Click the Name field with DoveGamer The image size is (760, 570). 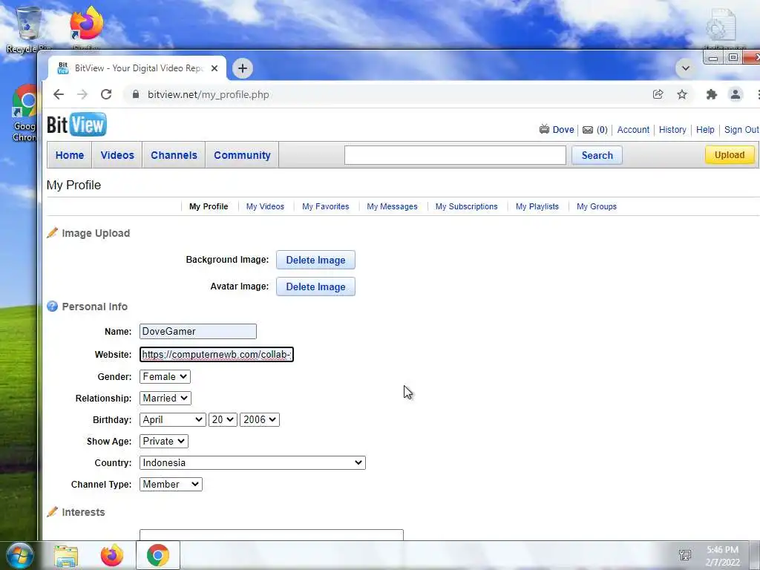[197, 331]
